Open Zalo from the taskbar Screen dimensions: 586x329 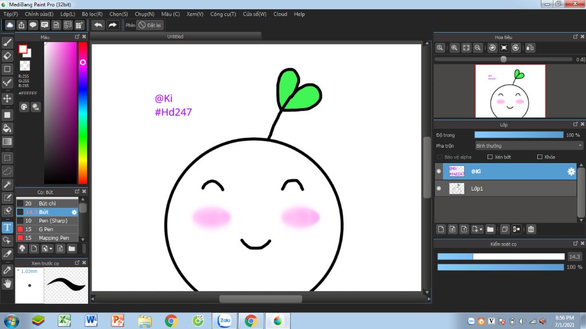[x=224, y=321]
